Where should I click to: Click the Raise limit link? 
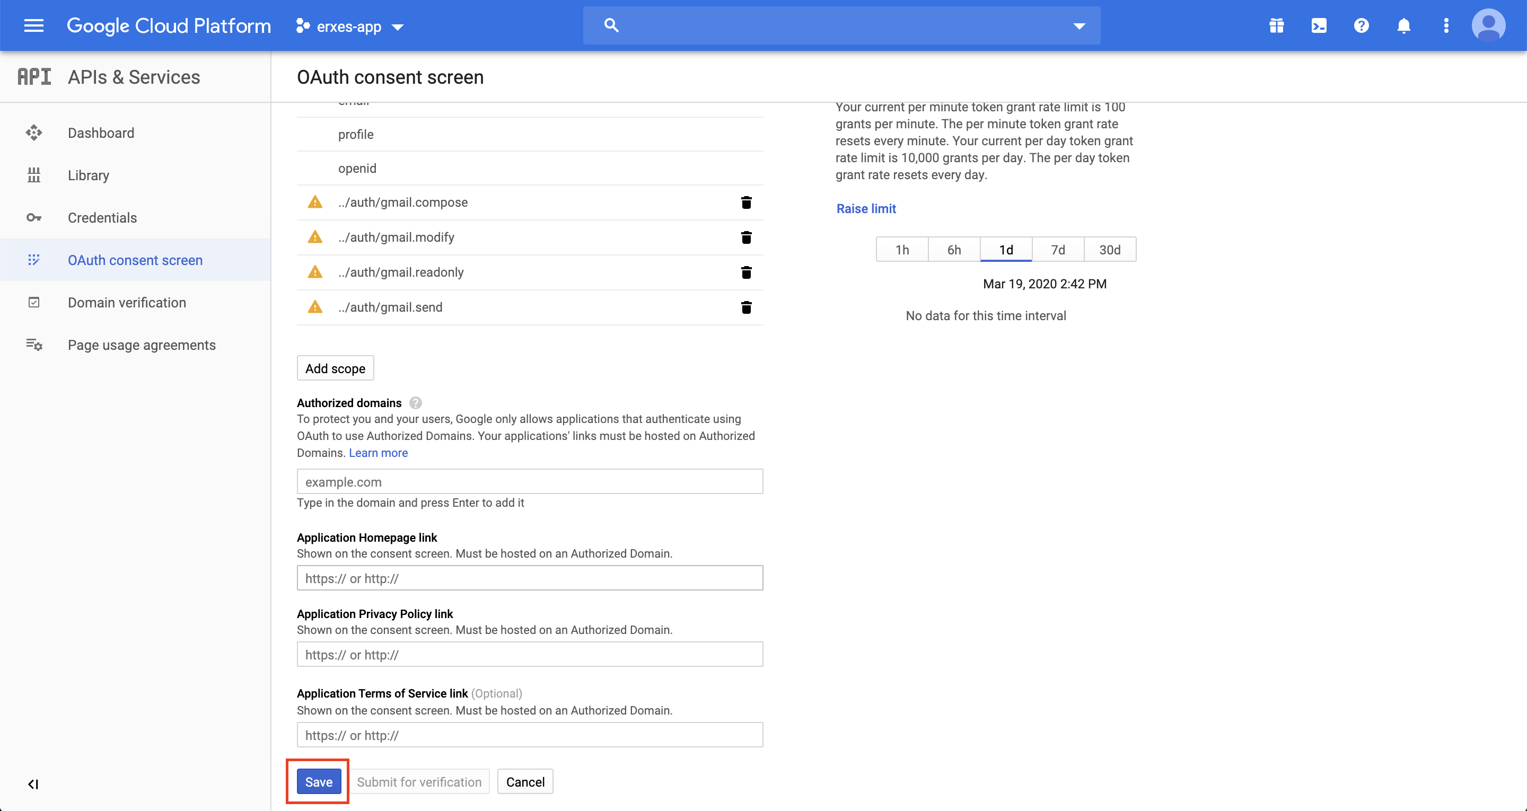pyautogui.click(x=866, y=209)
